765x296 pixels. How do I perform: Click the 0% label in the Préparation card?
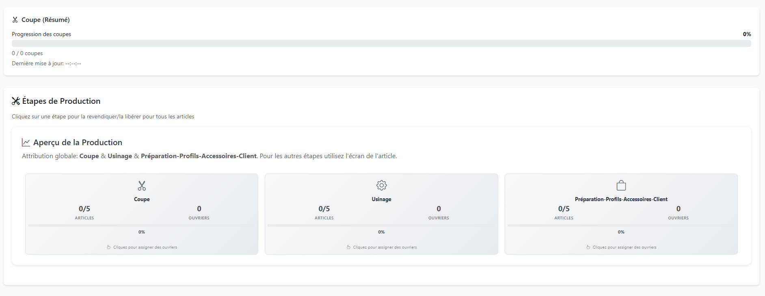pos(621,232)
